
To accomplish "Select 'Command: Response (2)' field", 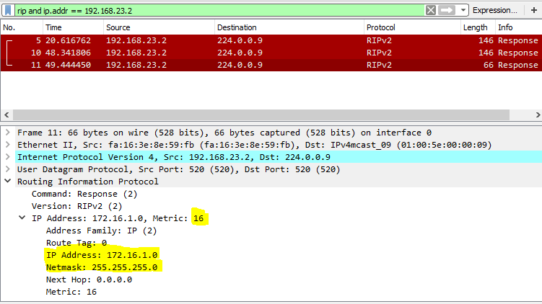I will (84, 194).
